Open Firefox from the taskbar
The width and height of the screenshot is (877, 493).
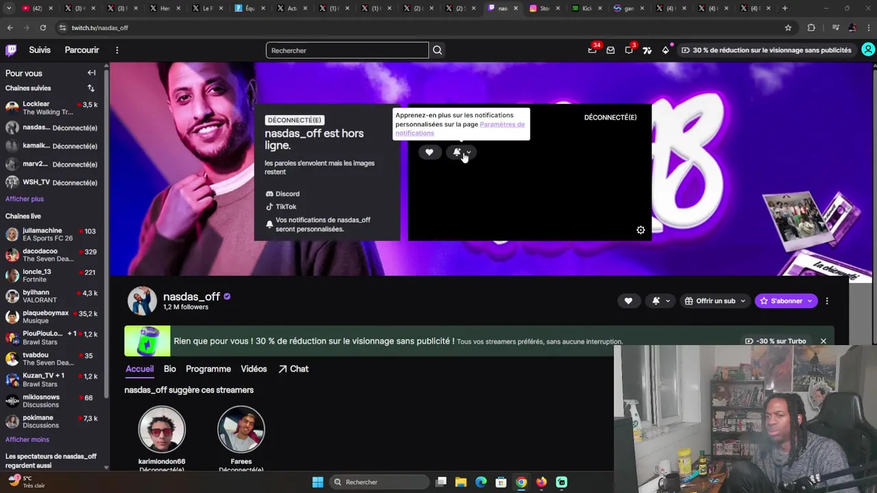point(541,482)
